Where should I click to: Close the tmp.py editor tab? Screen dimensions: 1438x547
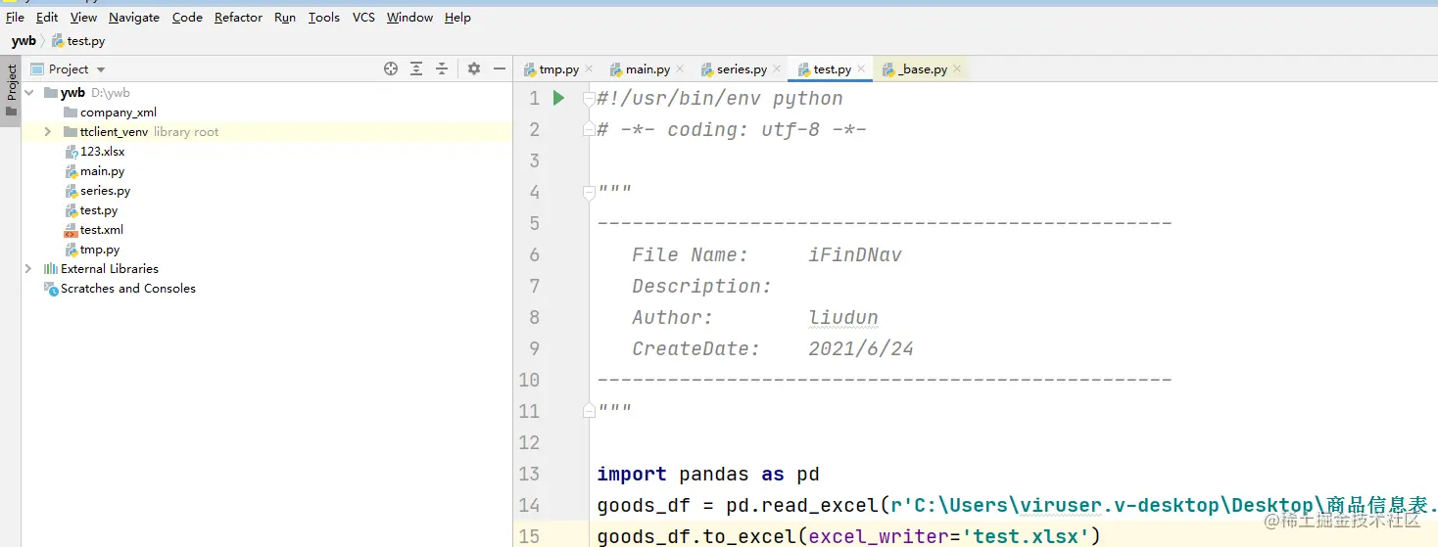pos(589,69)
